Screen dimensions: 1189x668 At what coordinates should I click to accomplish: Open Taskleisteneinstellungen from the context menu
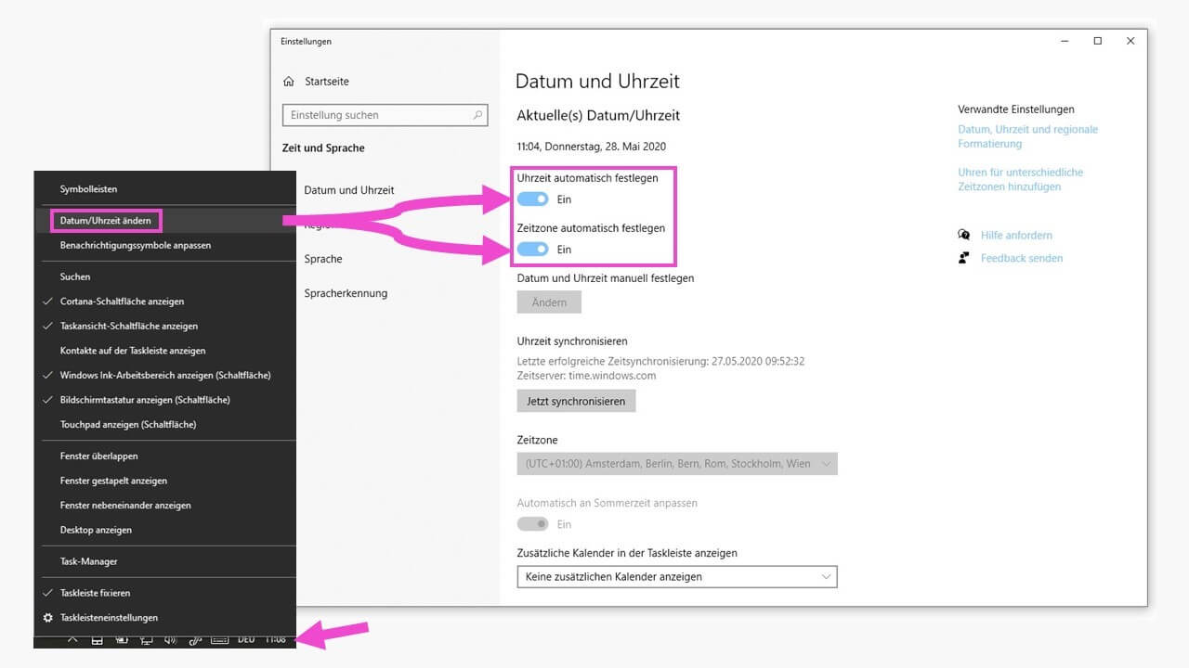pyautogui.click(x=164, y=617)
